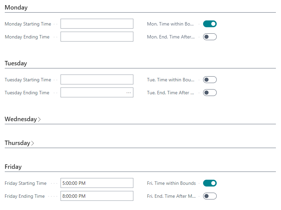The image size is (281, 210).
Task: Select the Tuesday Starting Time field
Action: 97,80
